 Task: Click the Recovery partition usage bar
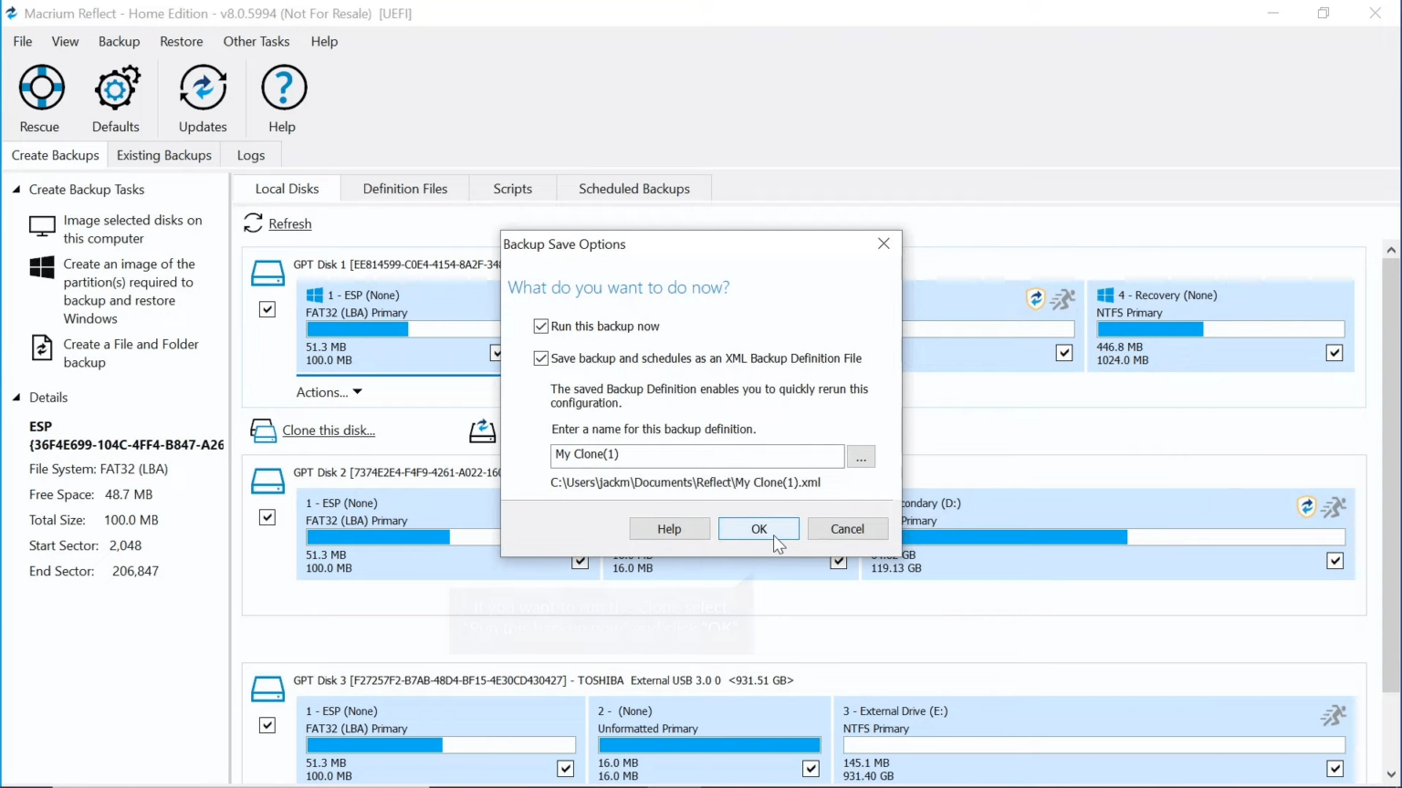click(x=1220, y=329)
